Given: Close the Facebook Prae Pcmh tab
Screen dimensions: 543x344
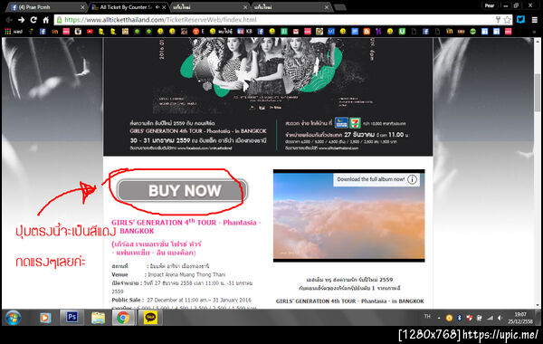Looking at the screenshot, I should click(x=82, y=7).
